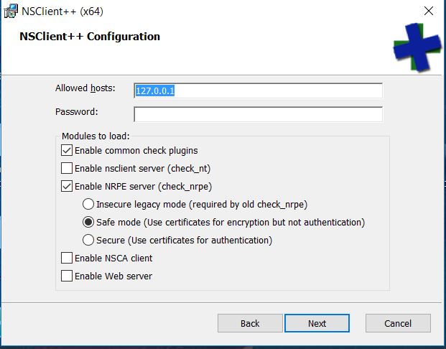The image size is (446, 349).
Task: Close the NSClient++ installer window
Action: click(x=428, y=11)
